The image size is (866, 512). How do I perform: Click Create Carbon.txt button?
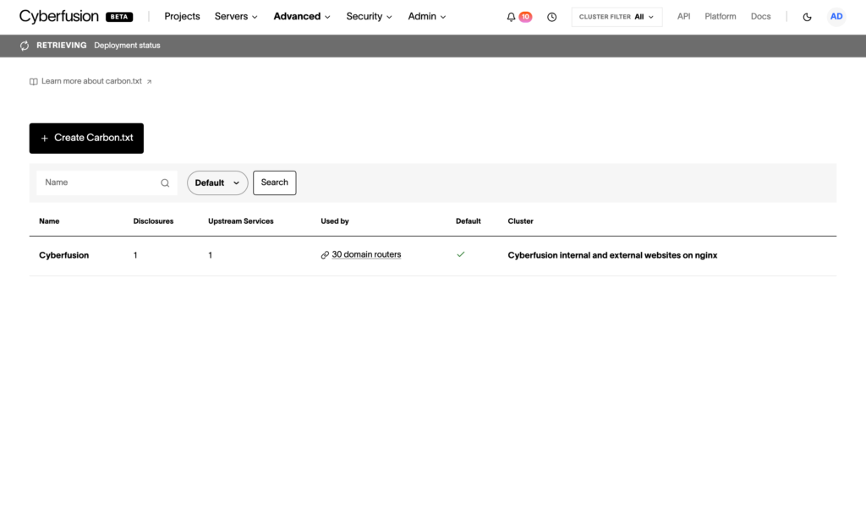pos(86,138)
